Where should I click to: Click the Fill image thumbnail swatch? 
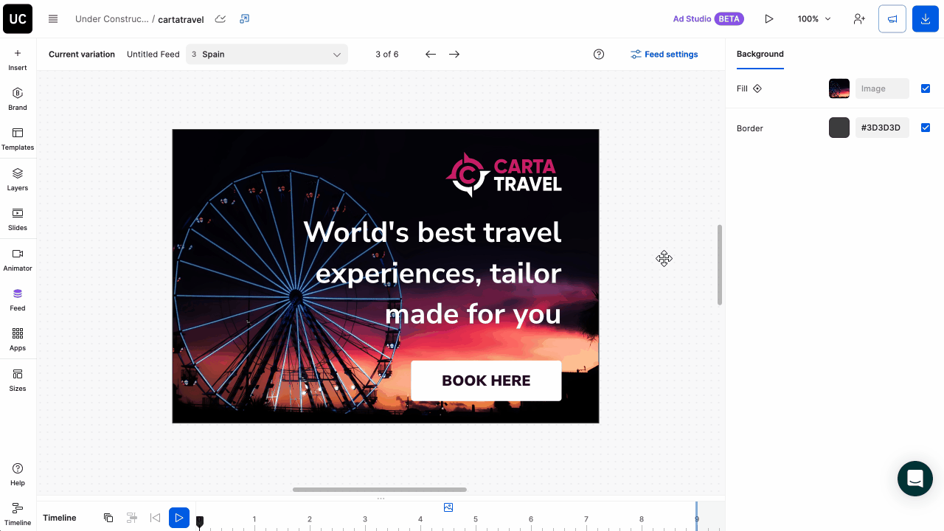pos(839,88)
